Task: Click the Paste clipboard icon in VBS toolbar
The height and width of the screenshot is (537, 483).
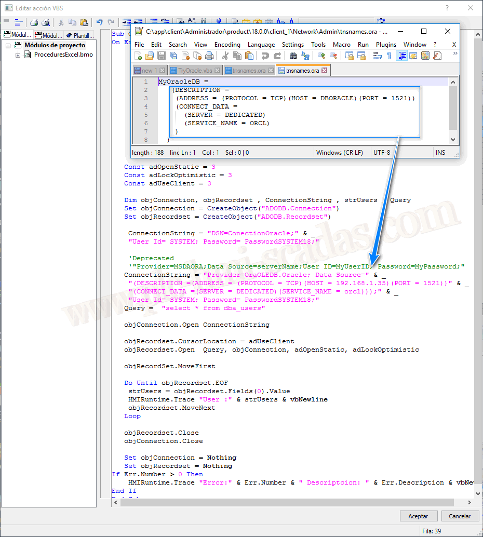Action: coord(84,22)
